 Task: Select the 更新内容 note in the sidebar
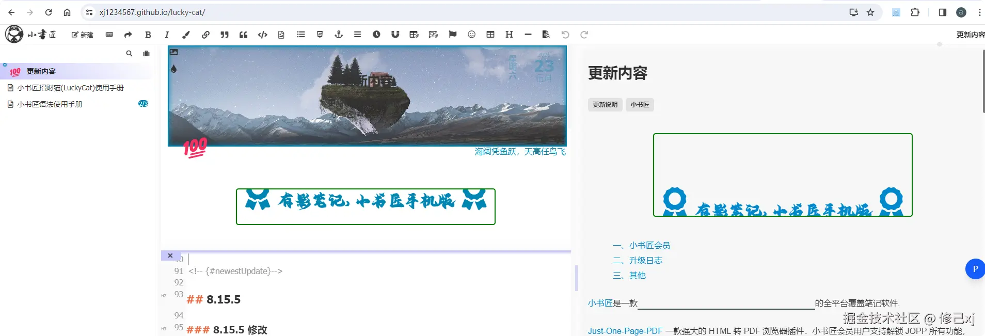click(76, 71)
